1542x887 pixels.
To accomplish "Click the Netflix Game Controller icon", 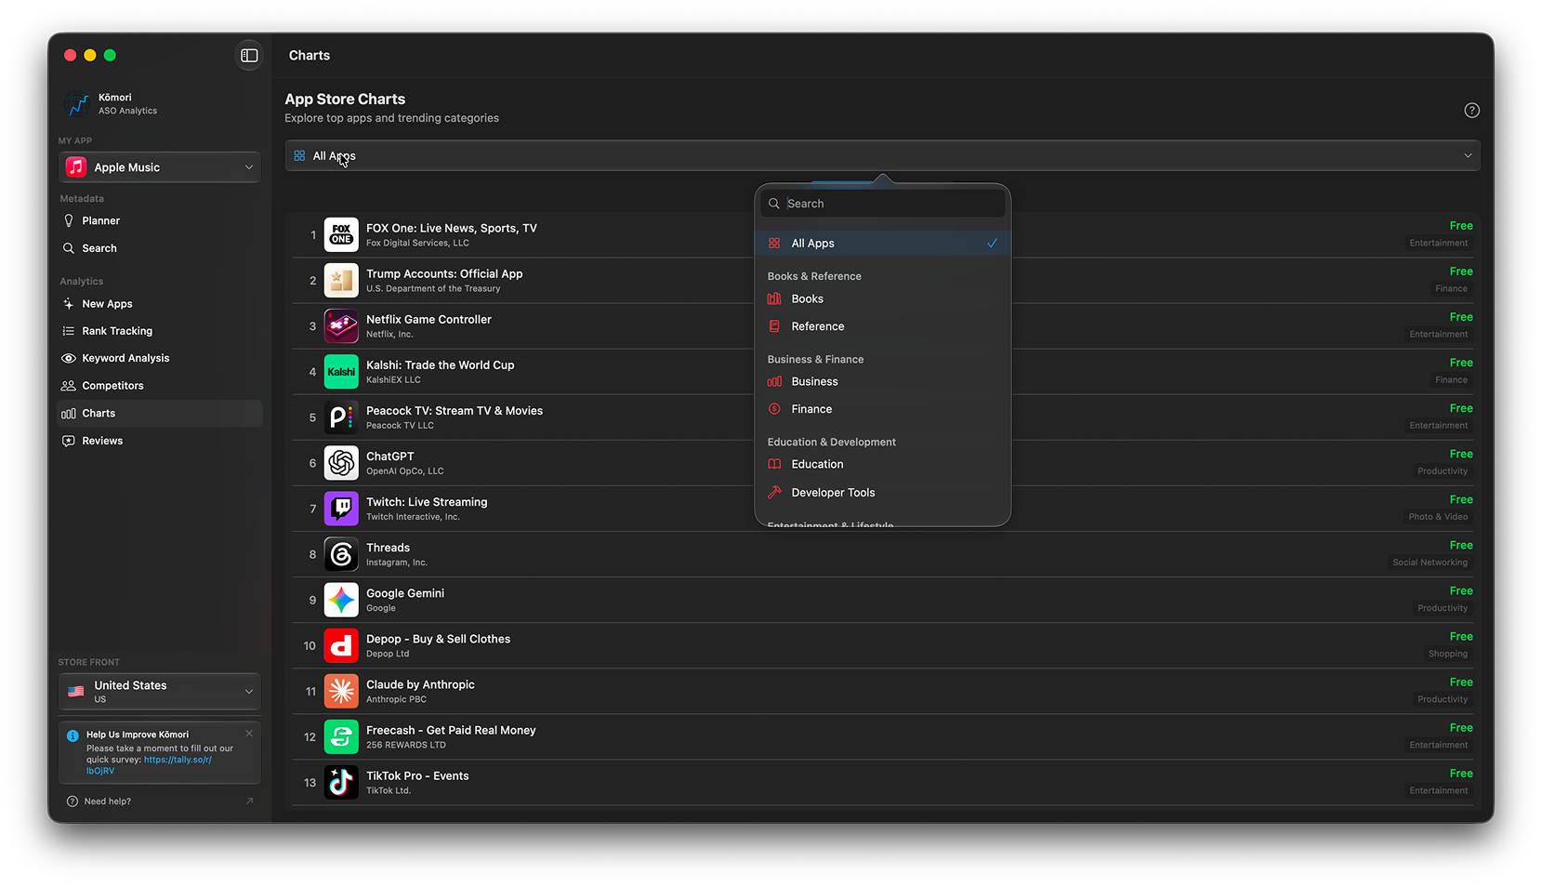I will click(341, 326).
